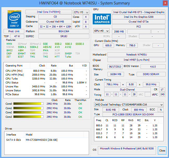Click the memory clock 798.1 MHz field
Viewport: 169px width, 158px height.
coord(112,84)
